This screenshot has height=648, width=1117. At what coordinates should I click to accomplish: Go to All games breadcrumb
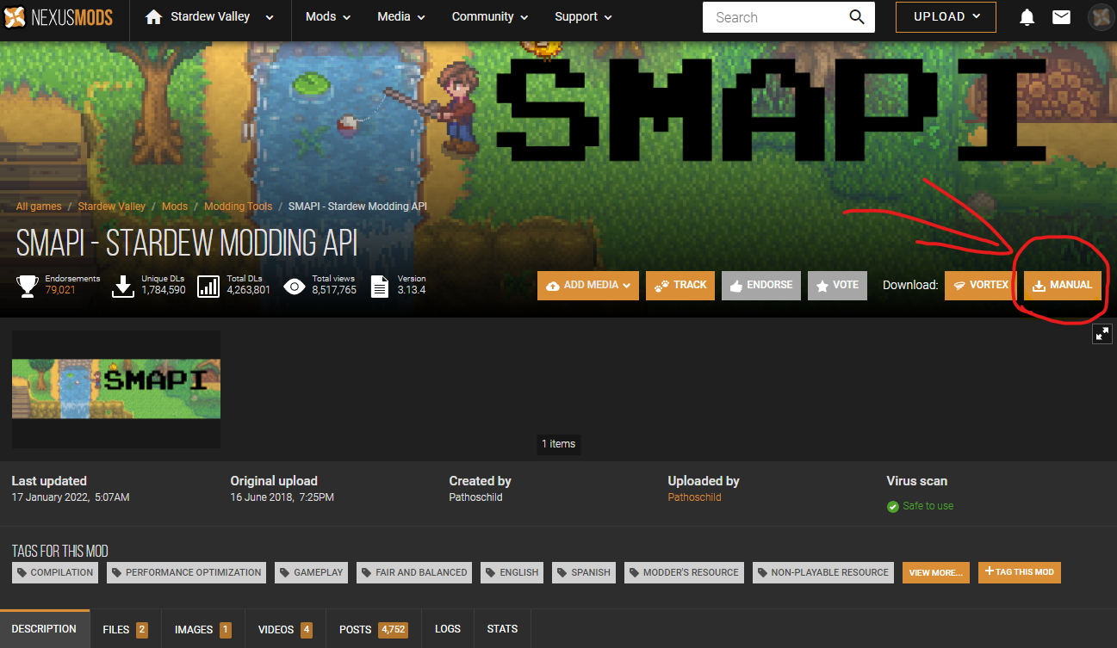39,207
